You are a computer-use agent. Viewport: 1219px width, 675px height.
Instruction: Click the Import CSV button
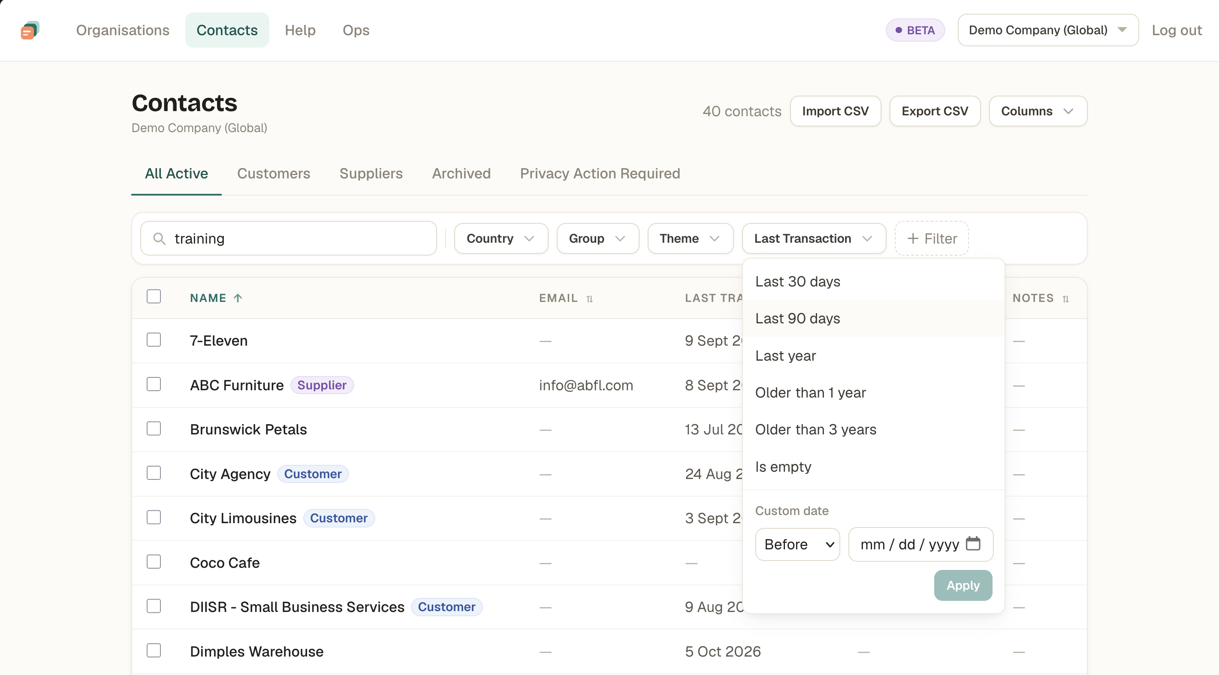point(835,111)
